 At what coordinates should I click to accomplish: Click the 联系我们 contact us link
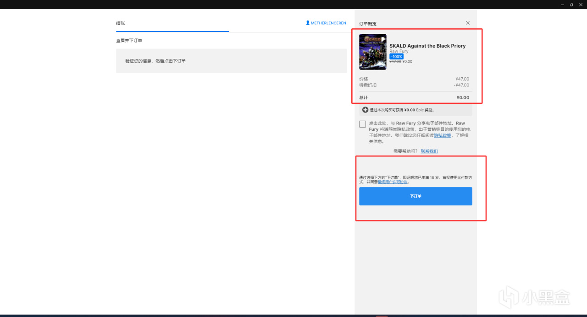pos(429,151)
